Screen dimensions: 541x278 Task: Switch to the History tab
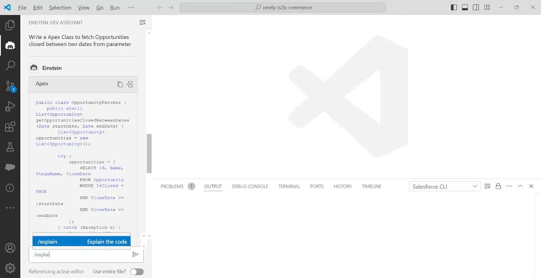click(343, 186)
